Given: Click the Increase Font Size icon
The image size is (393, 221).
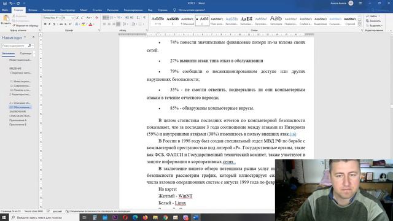Looking at the screenshot, I should 77,18.
